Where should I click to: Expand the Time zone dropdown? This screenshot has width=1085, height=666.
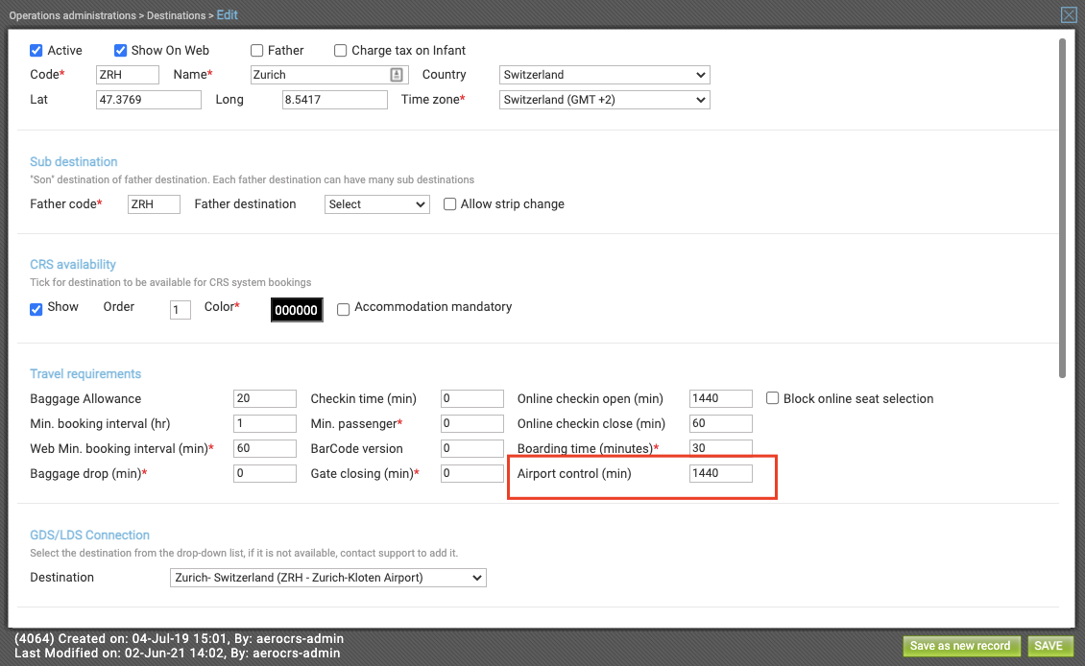click(x=604, y=100)
